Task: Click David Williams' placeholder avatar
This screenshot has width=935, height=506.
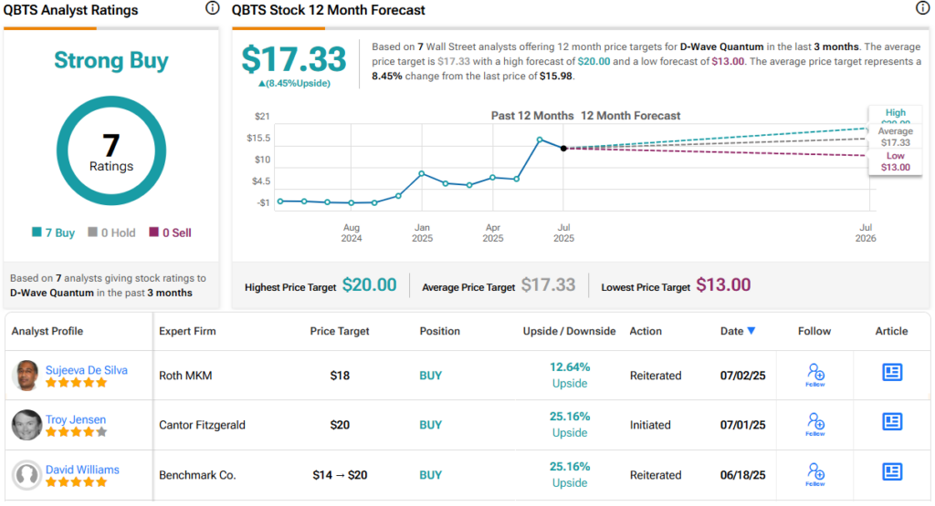Action: (26, 474)
